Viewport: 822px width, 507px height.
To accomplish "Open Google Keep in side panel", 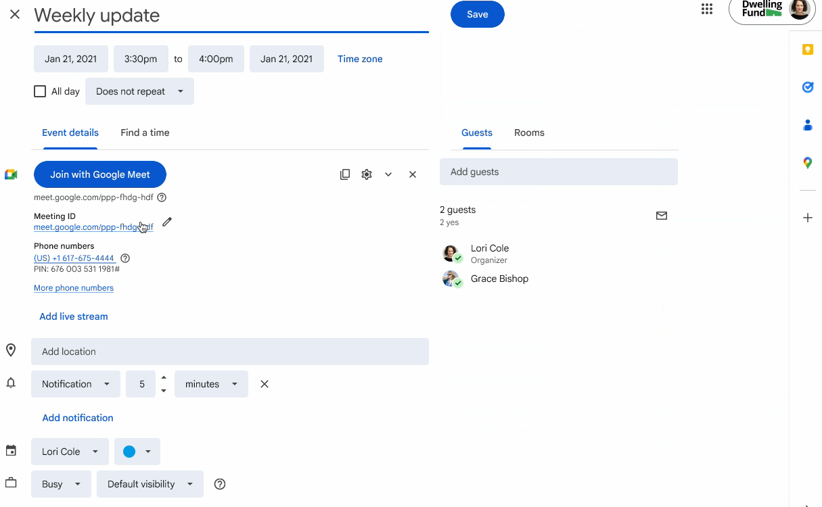I will coord(807,50).
